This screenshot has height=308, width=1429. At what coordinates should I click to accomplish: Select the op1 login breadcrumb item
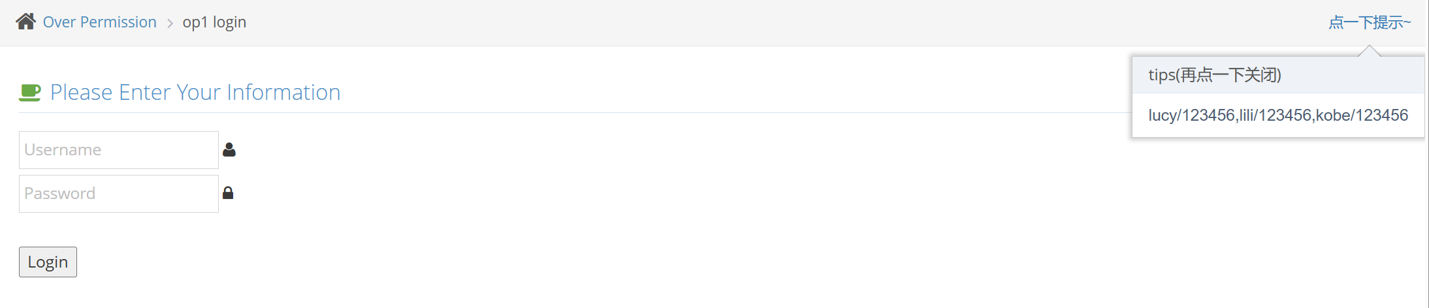(214, 22)
